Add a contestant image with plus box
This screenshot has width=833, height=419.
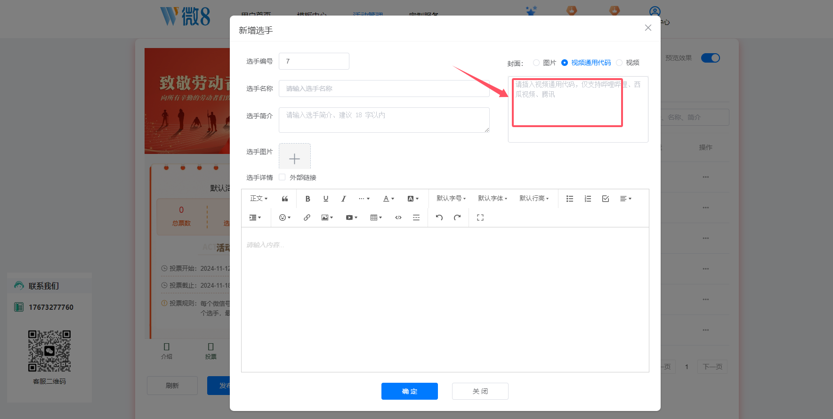pyautogui.click(x=295, y=156)
